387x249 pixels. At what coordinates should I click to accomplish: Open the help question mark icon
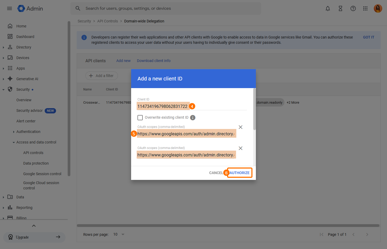pos(353,8)
